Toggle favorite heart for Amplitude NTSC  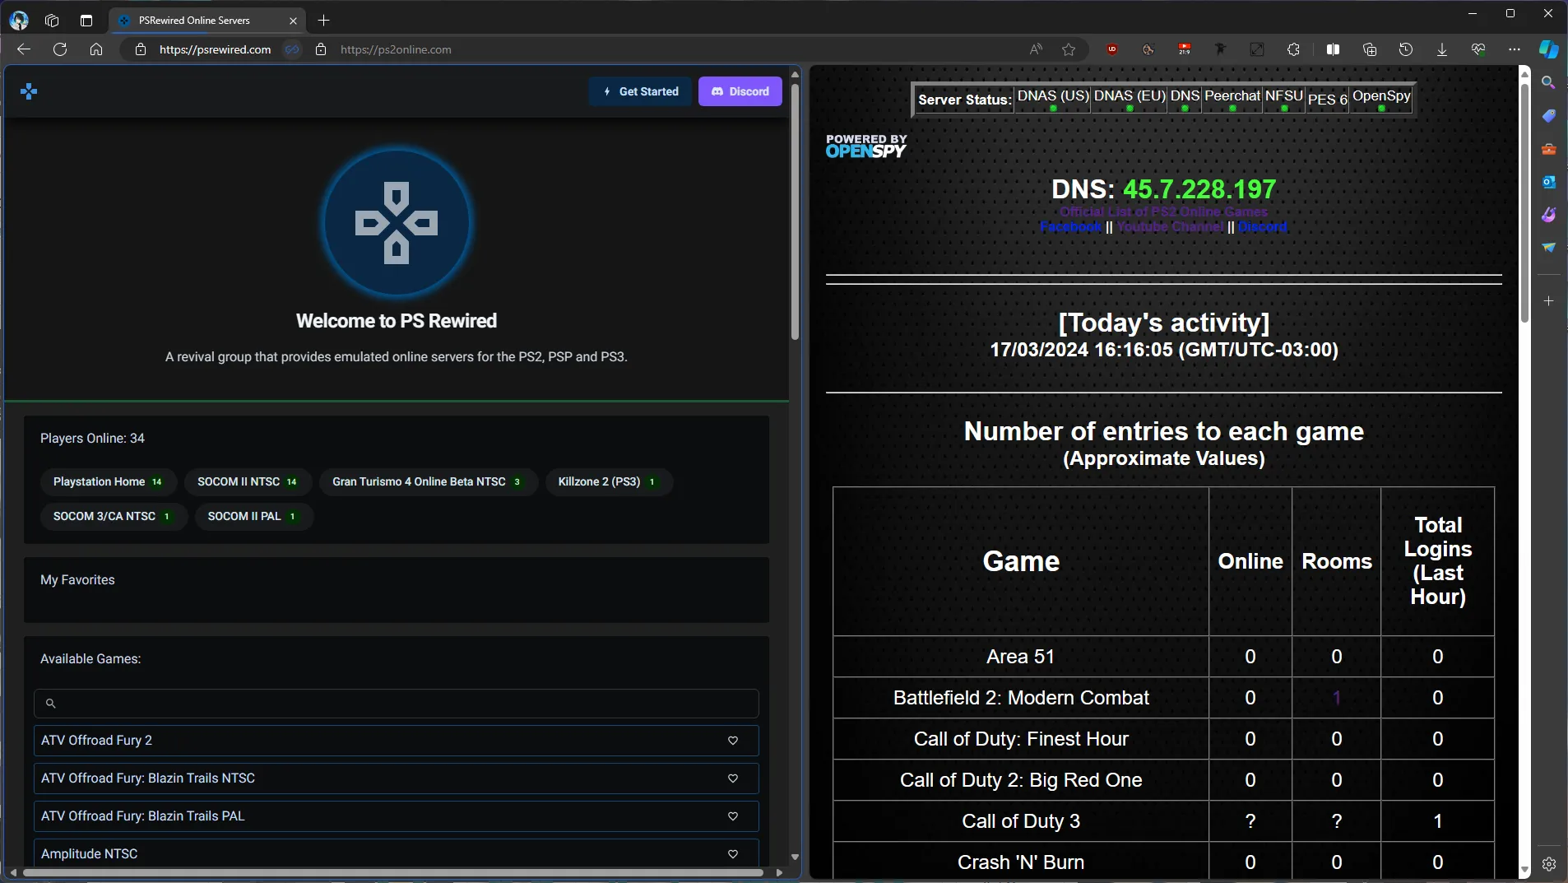732,854
